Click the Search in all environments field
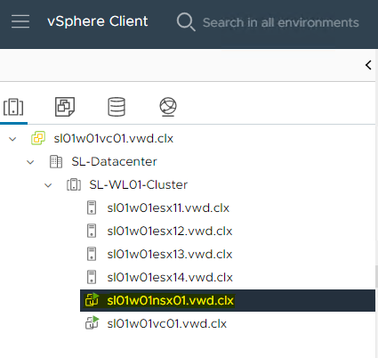This screenshot has height=358, width=378. (281, 22)
